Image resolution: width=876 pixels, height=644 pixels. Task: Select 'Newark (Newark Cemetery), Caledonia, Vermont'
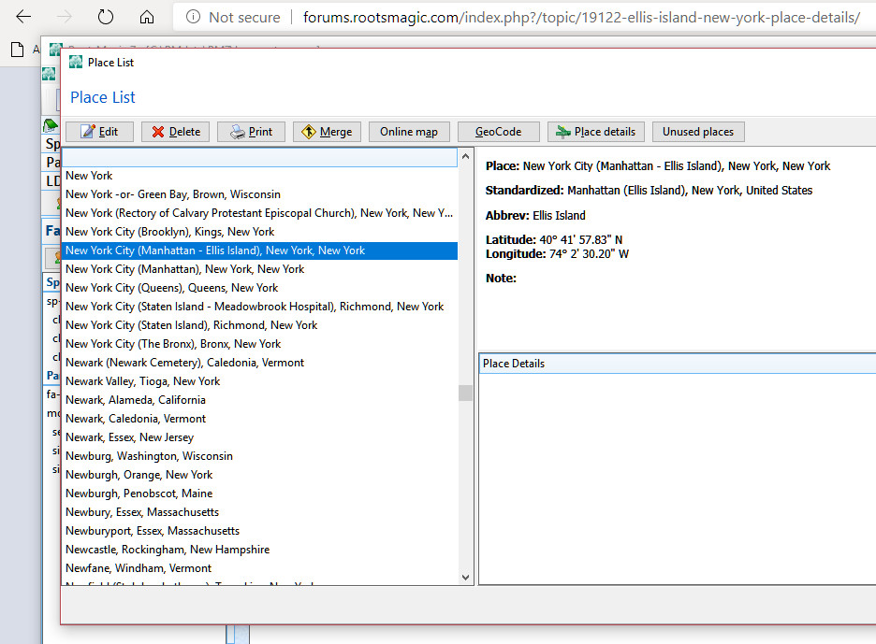[x=259, y=363]
